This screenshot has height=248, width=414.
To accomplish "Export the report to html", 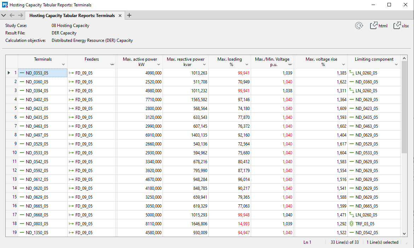I will (379, 26).
